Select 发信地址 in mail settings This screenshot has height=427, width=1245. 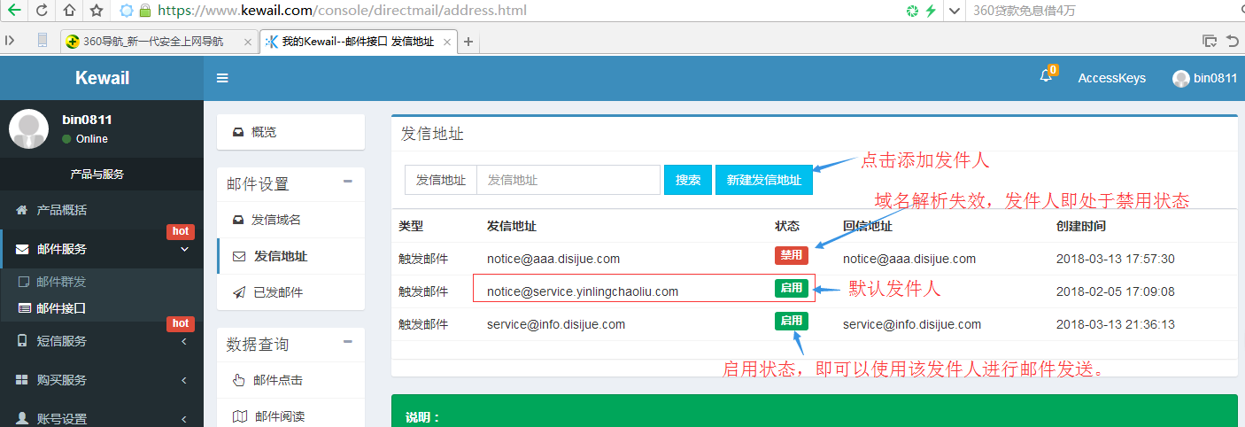(x=290, y=256)
